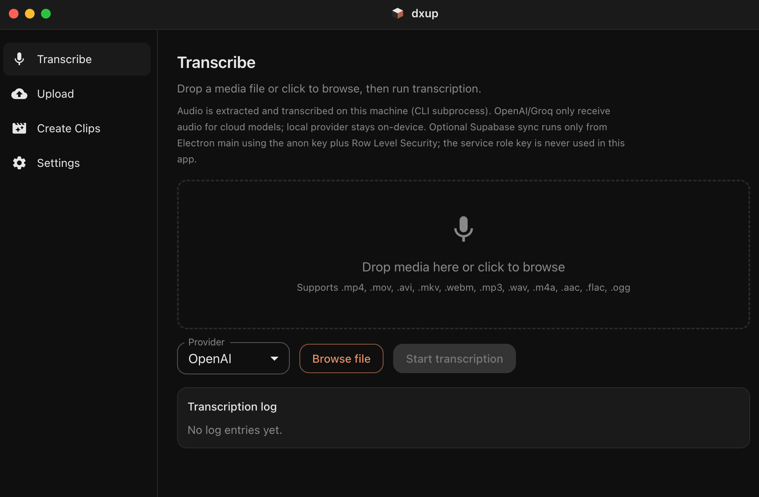Screen dimensions: 759x497
Task: Click the green zoom traffic light button
Action: click(46, 13)
